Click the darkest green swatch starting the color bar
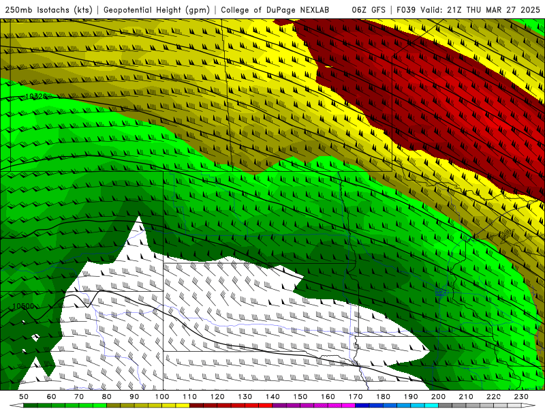This screenshot has height=409, width=545. point(31,406)
